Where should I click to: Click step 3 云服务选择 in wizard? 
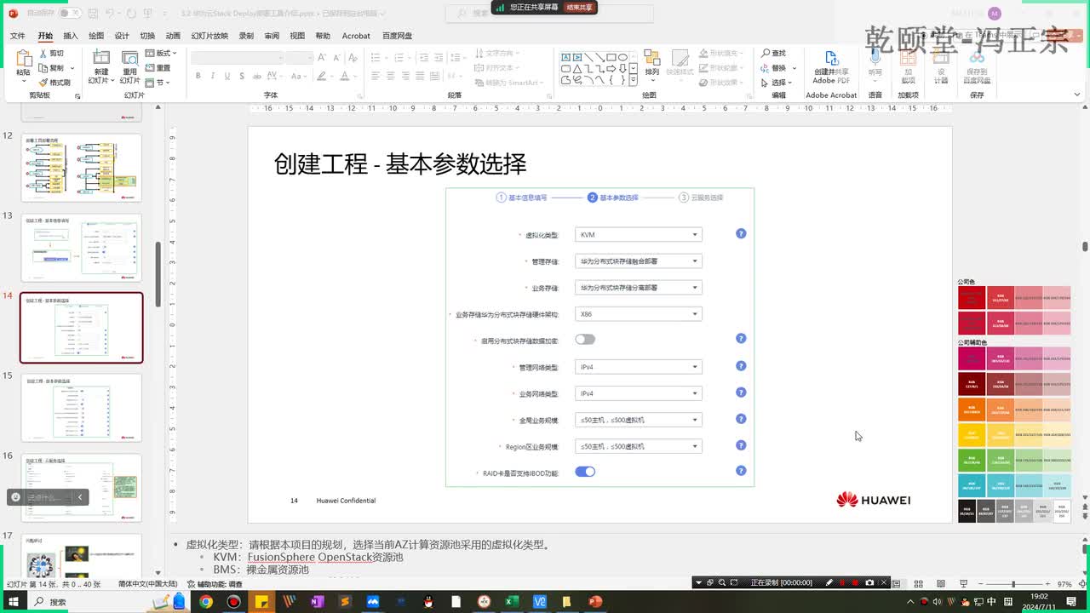[x=701, y=198]
